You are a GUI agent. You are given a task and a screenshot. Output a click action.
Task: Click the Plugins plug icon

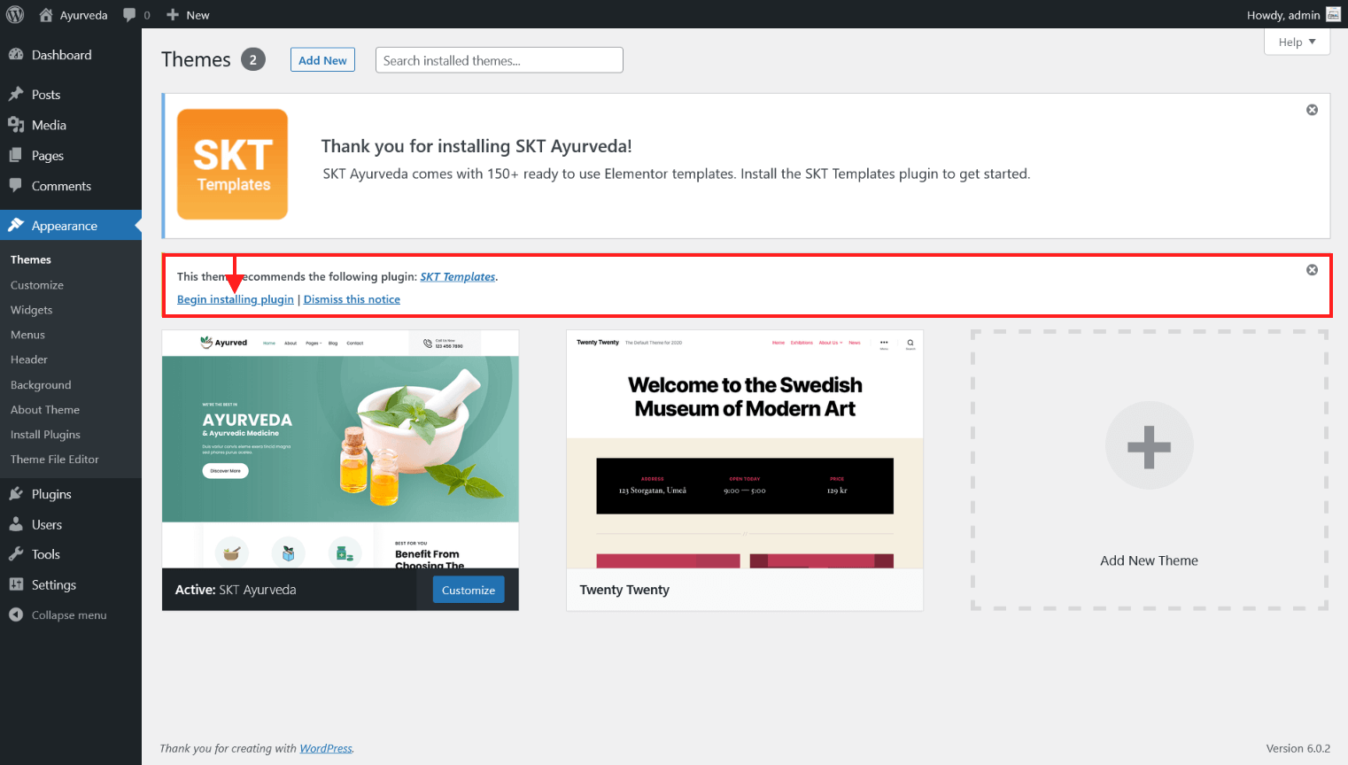click(16, 493)
